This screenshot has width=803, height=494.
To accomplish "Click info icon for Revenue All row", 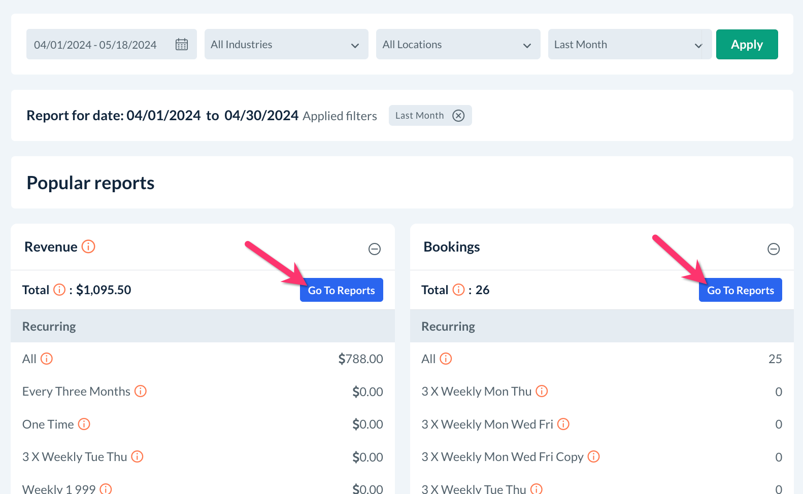I will pos(47,359).
